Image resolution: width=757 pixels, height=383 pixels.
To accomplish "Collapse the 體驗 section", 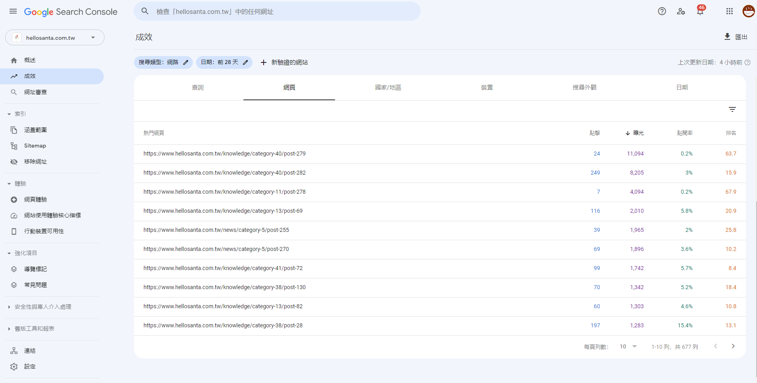I will click(x=9, y=184).
